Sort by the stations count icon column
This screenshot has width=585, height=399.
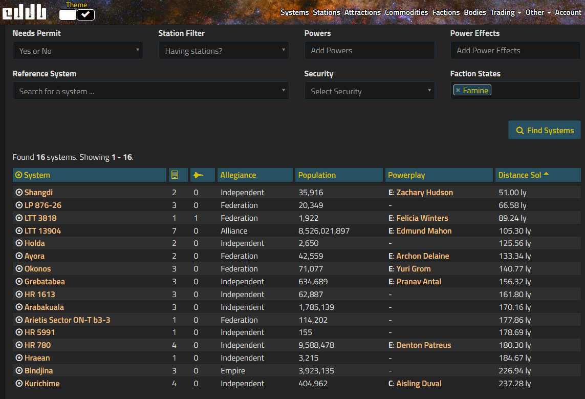[178, 175]
